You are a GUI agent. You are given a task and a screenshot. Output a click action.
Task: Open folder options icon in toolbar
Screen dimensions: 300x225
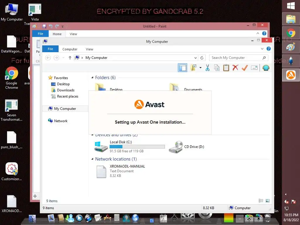point(194,68)
